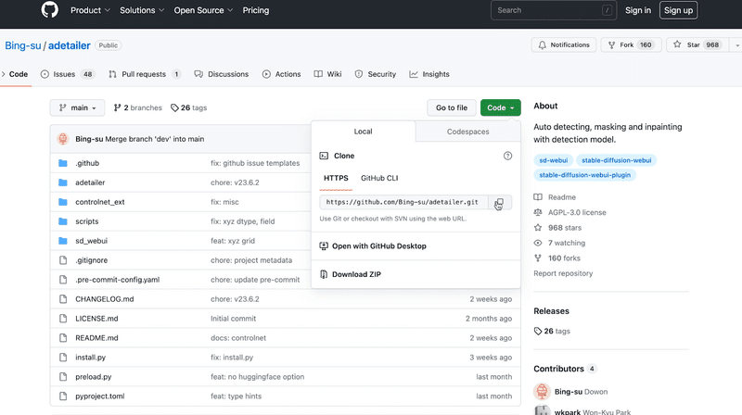Open the README.md file
Viewport: 742px width, 415px height.
coord(96,338)
